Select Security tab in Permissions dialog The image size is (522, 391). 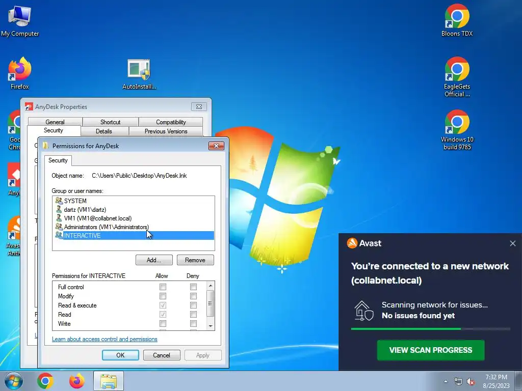58,160
